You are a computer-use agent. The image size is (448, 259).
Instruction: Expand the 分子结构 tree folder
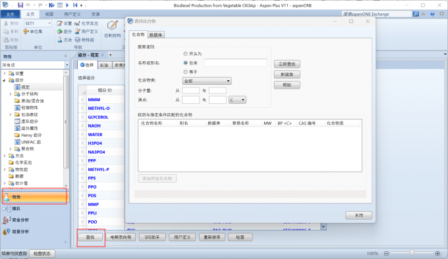[x=11, y=94]
